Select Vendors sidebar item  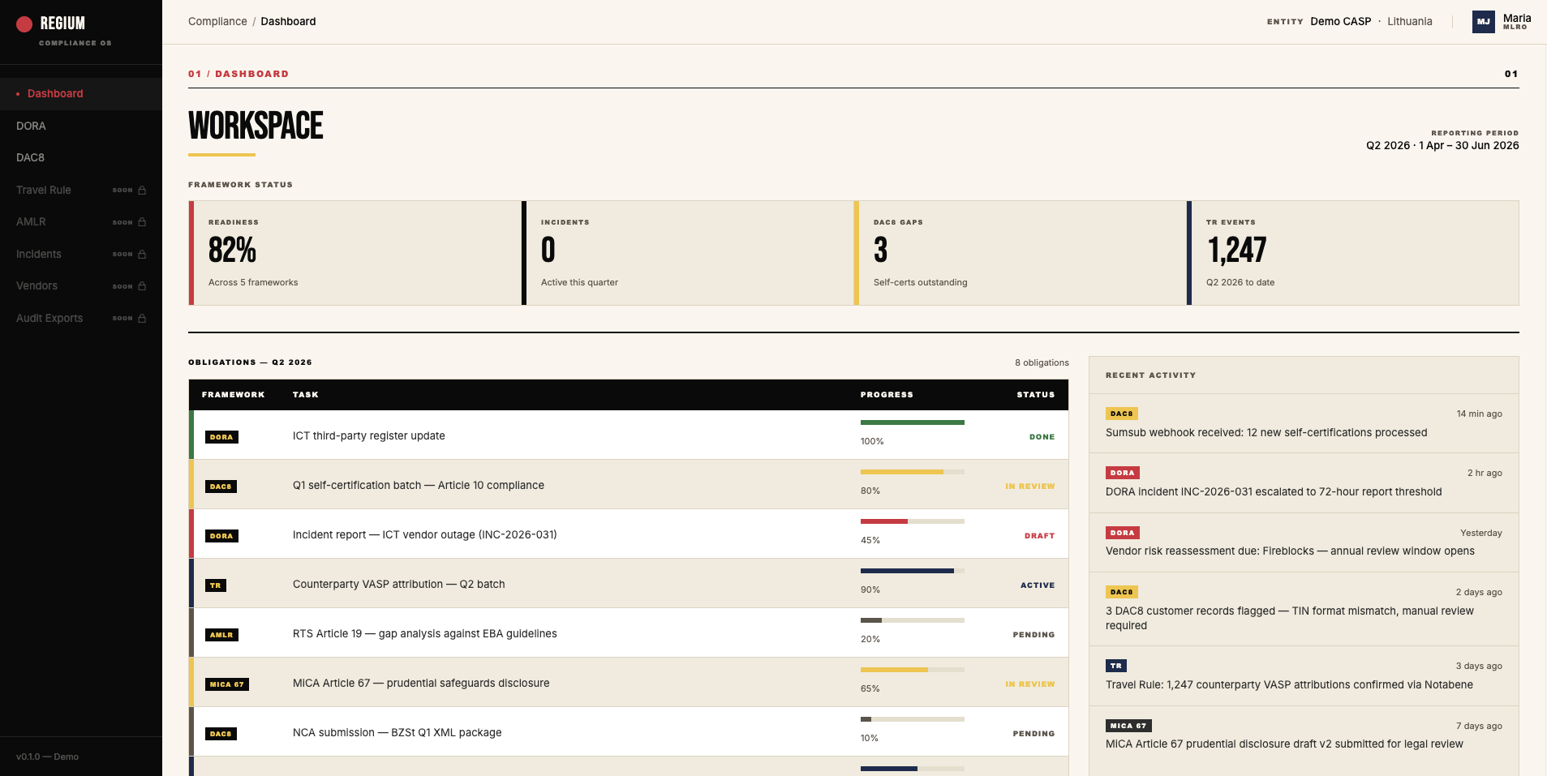[x=81, y=285]
